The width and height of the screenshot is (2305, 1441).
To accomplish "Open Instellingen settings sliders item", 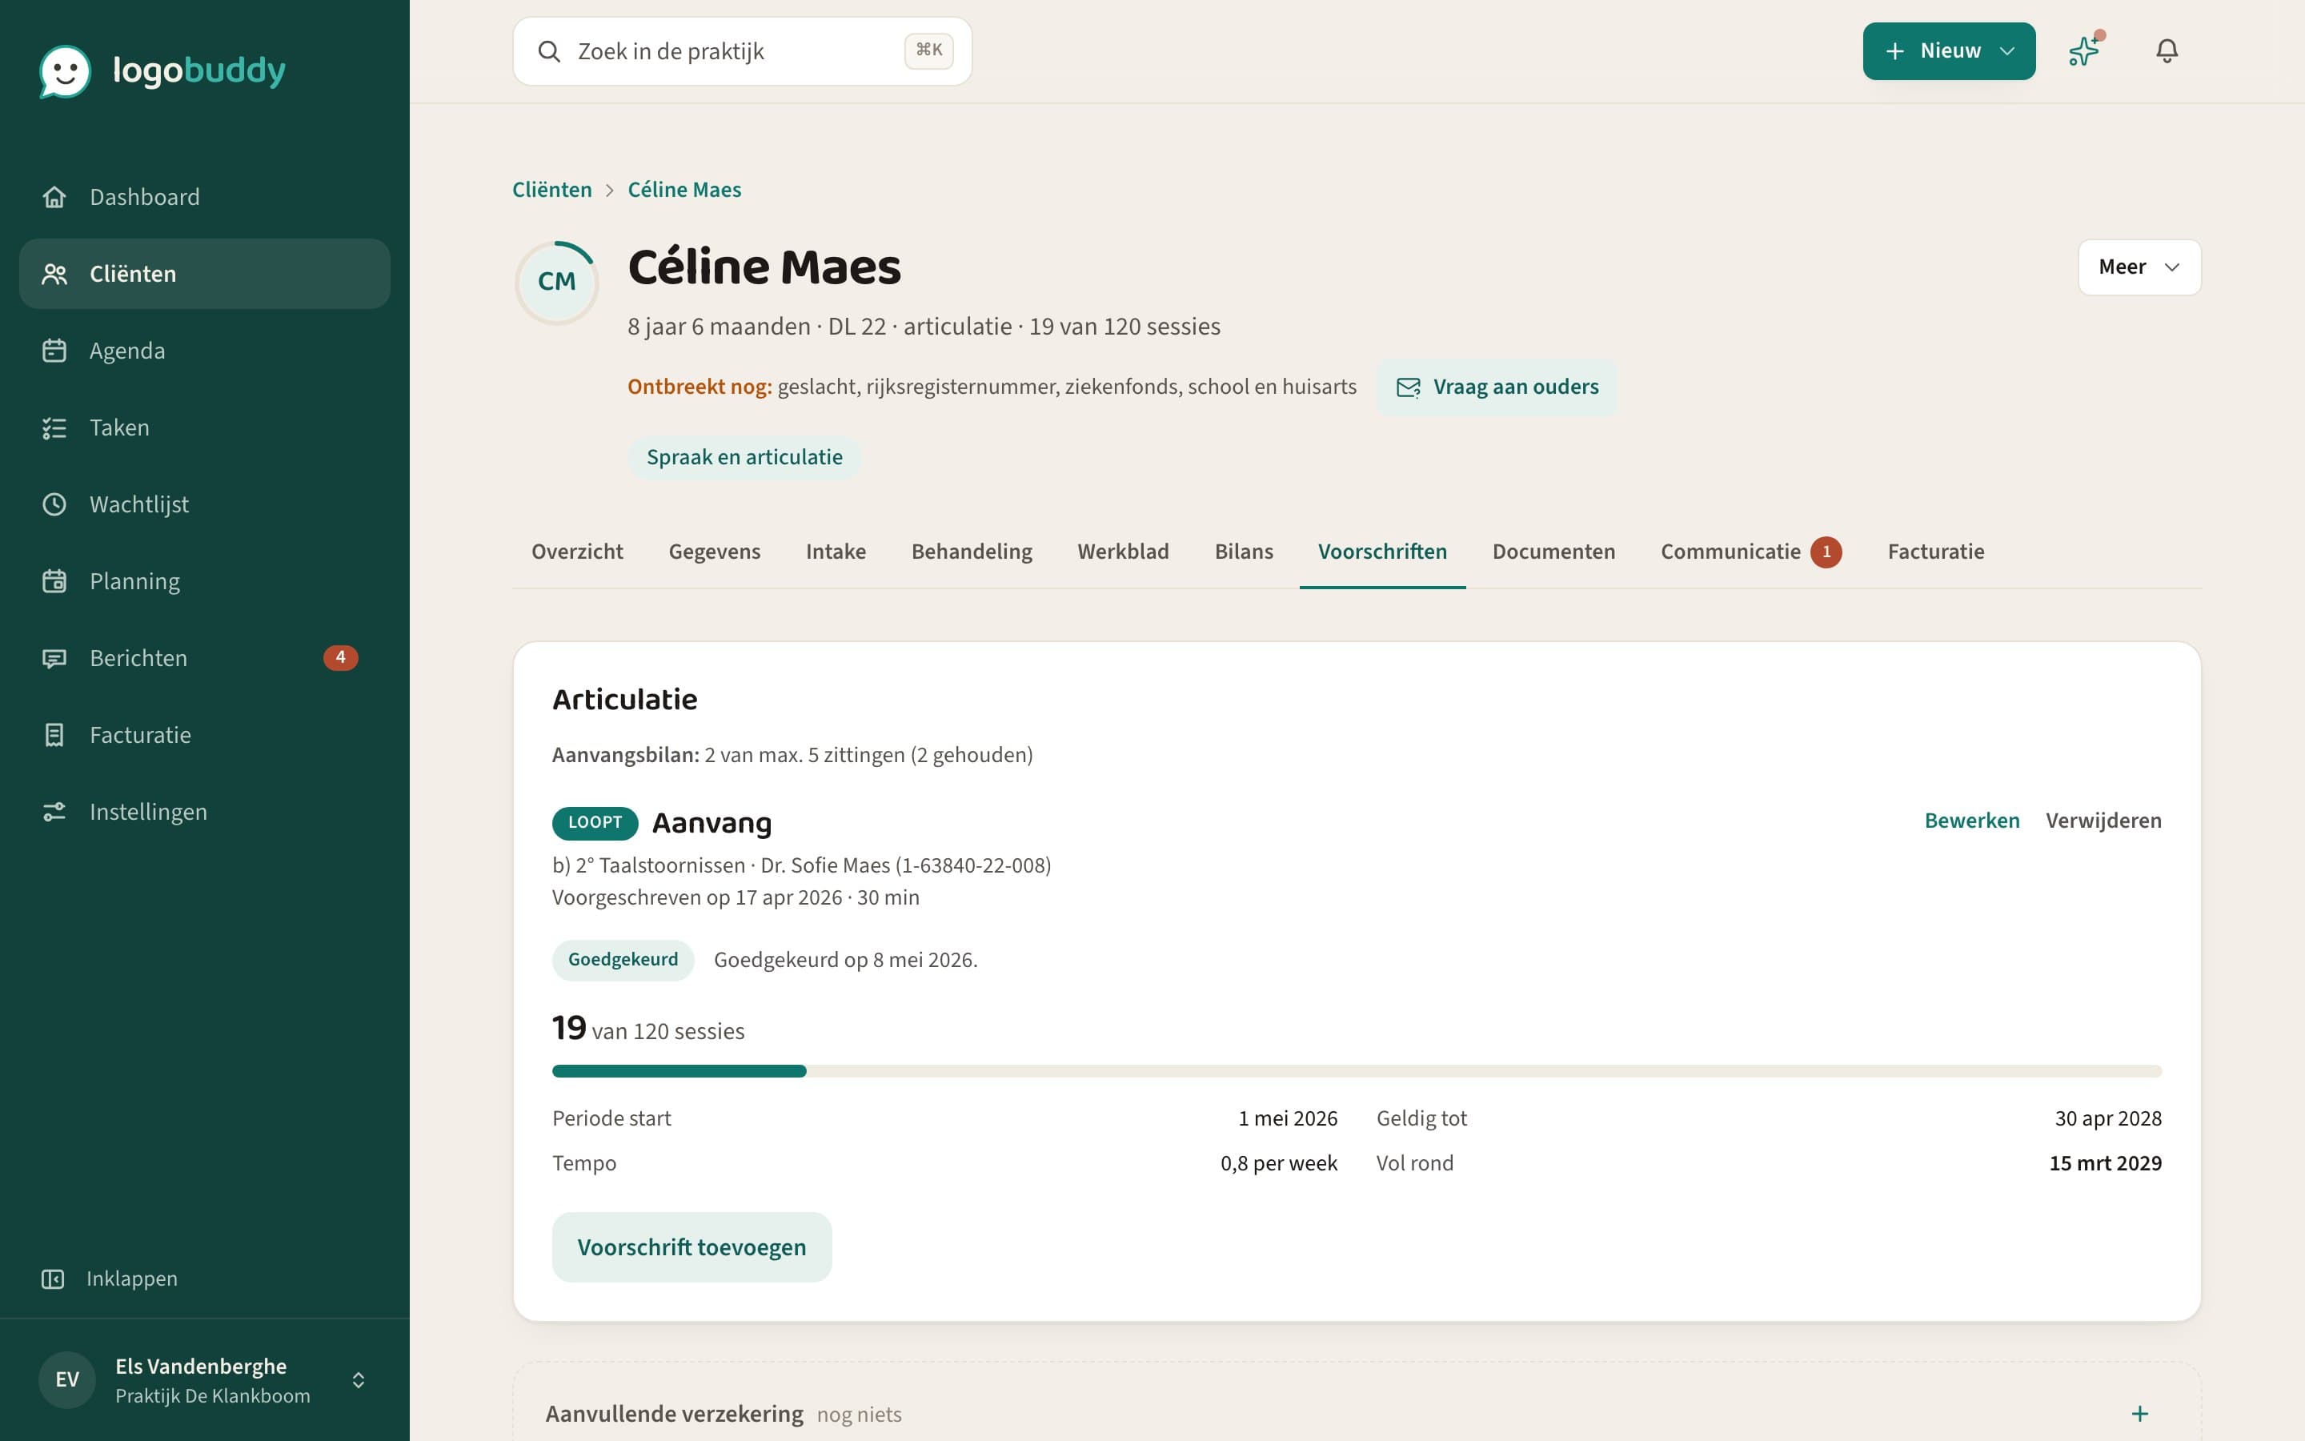I will [205, 812].
